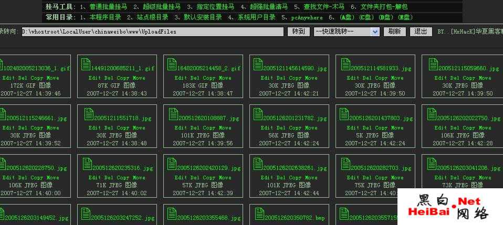Image resolution: width=503 pixels, height=225 pixels.
Task: Click the file icon for 2005126202638261.jpg
Action: coord(258,164)
